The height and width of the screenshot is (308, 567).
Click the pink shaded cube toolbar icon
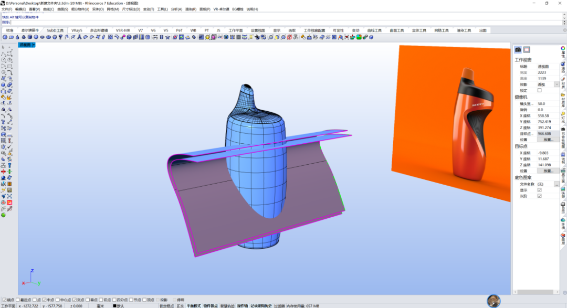(213, 37)
